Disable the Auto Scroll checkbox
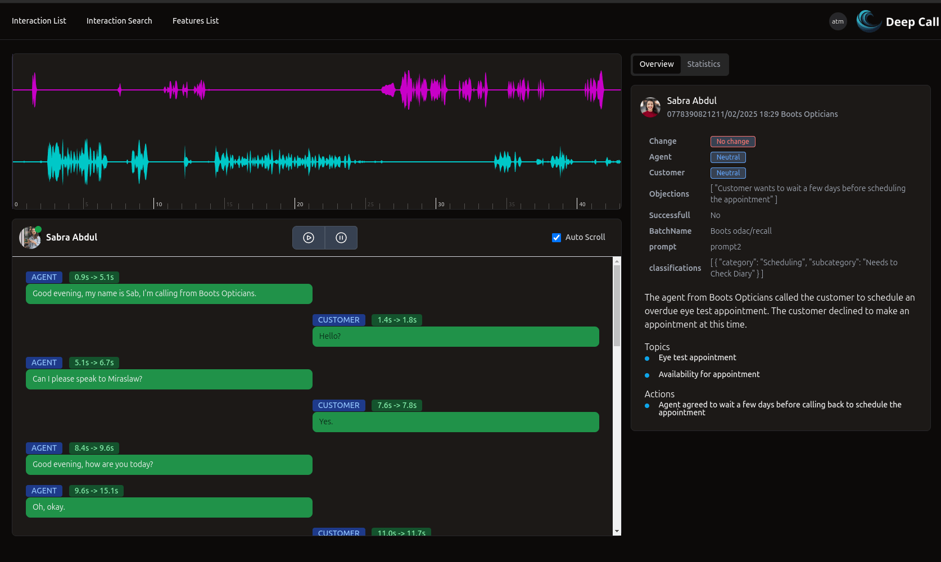 [557, 238]
